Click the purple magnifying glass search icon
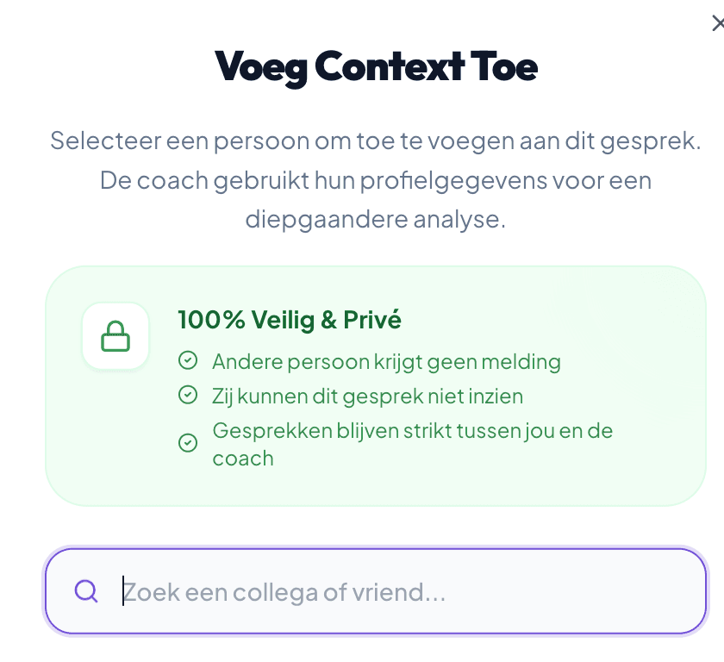Image resolution: width=724 pixels, height=662 pixels. [x=86, y=591]
